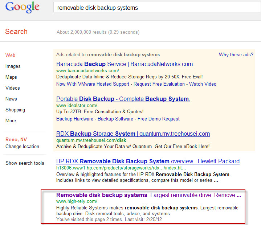This screenshot has width=261, height=225.
Task: Focus the search box with removable disk query
Action: (157, 7)
